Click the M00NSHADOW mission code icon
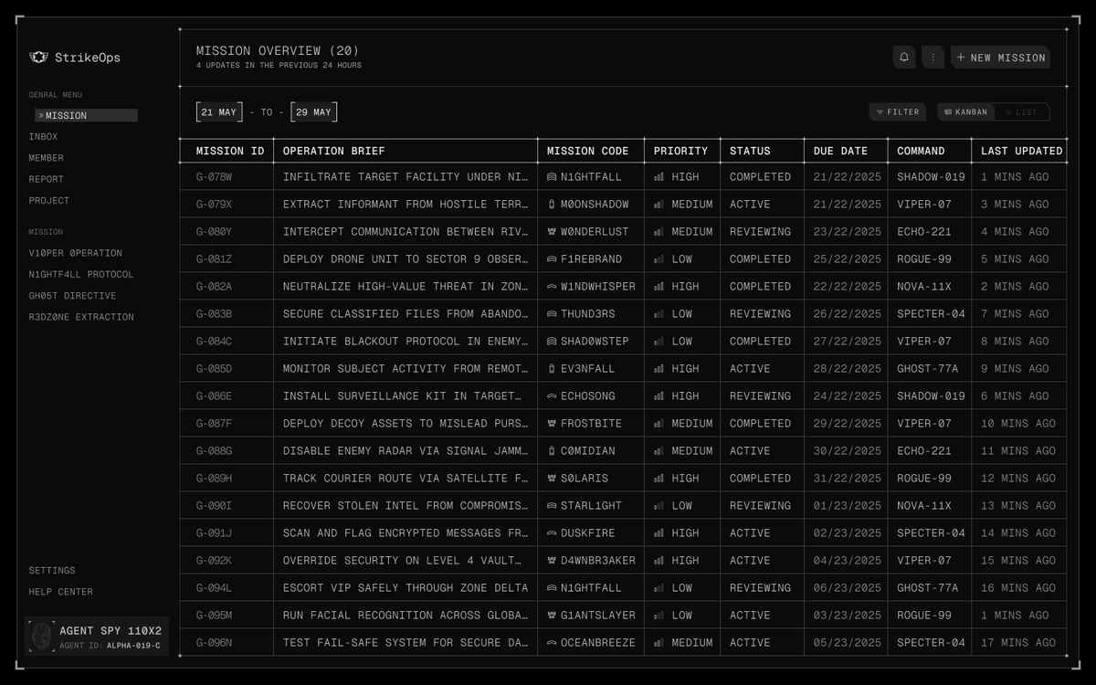The image size is (1096, 685). 552,205
